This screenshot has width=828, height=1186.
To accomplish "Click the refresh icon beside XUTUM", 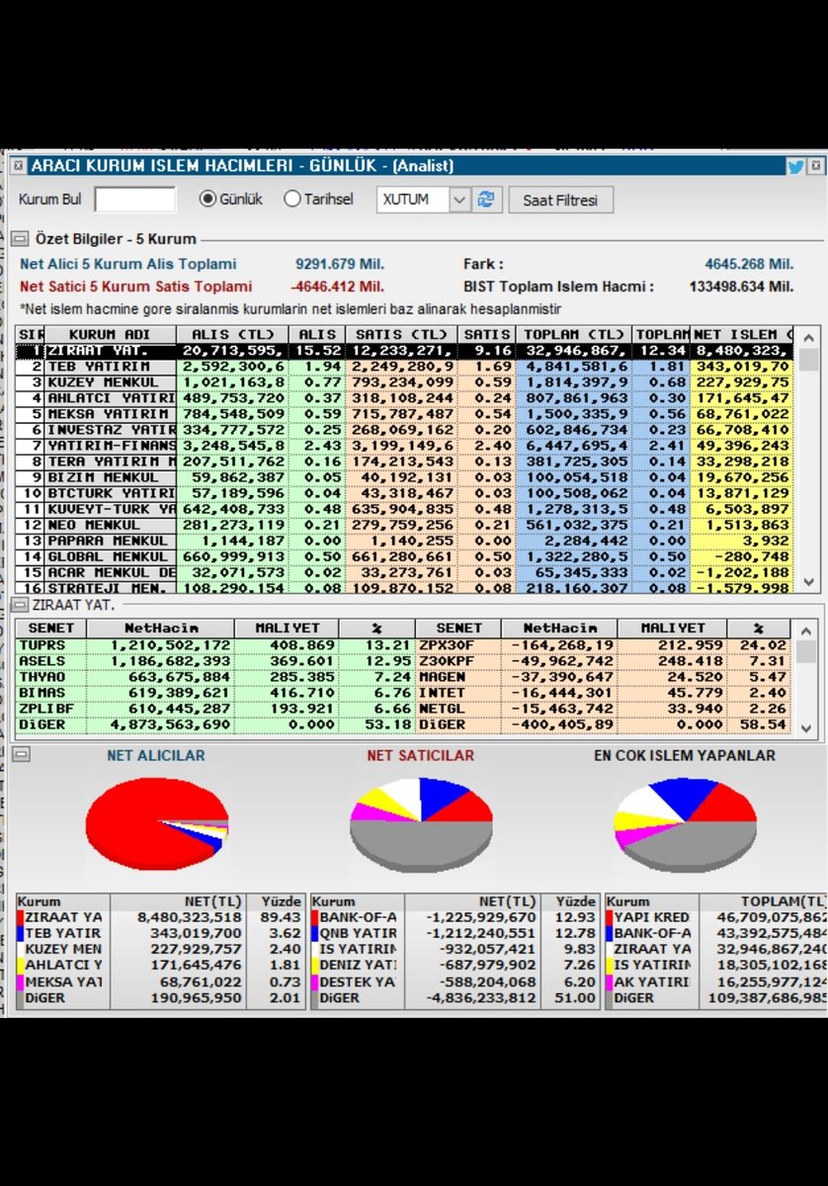I will click(x=485, y=200).
